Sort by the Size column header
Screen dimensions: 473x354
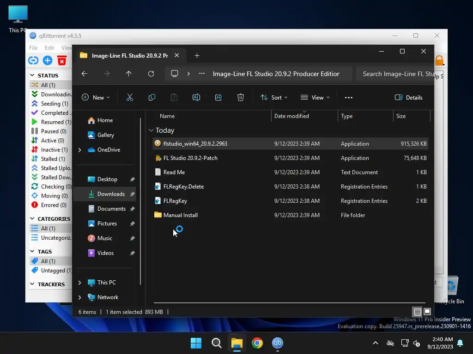coord(400,116)
